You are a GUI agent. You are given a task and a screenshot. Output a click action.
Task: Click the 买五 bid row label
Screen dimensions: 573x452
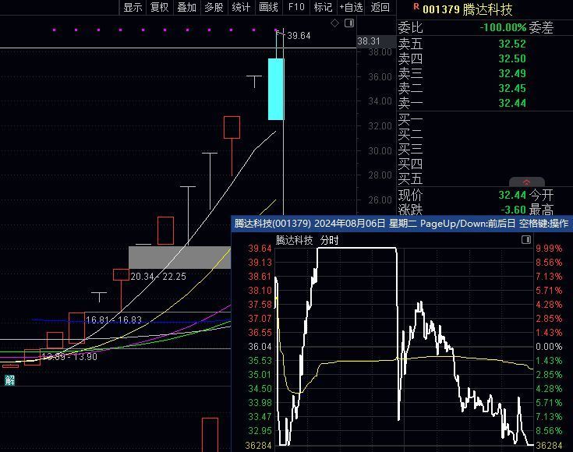pos(410,178)
